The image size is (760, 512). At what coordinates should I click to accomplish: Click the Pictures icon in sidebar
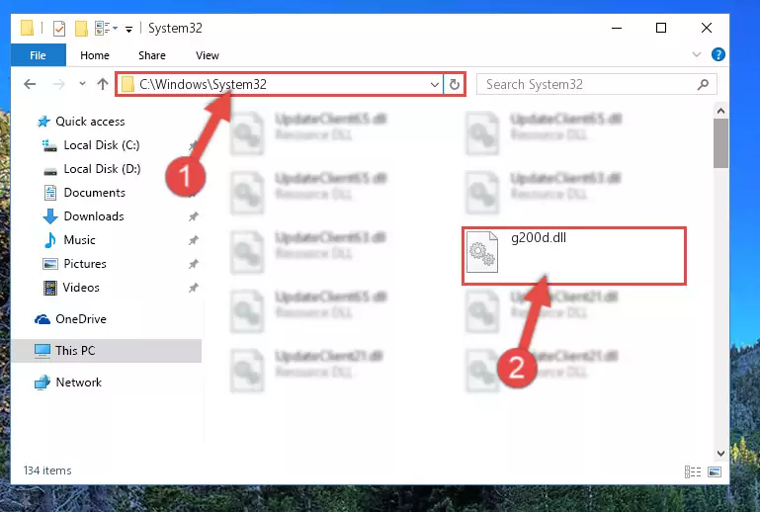pyautogui.click(x=50, y=264)
